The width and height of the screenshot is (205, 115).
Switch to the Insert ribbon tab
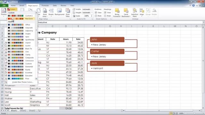22,6
